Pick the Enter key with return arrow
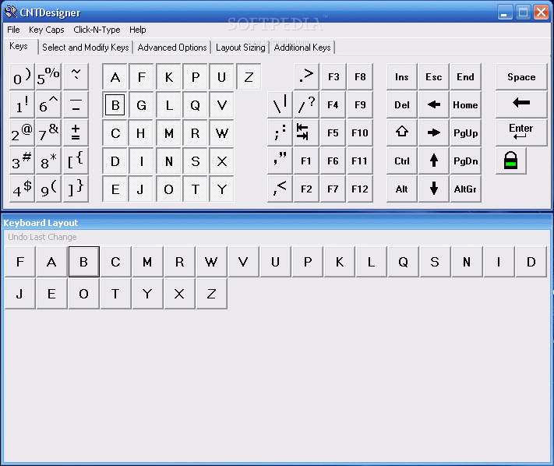Screen dimensions: 554x466 tap(521, 132)
